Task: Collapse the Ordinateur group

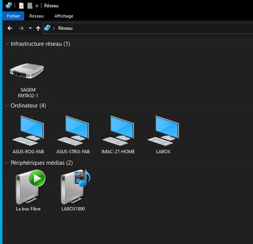Action: click(7, 106)
